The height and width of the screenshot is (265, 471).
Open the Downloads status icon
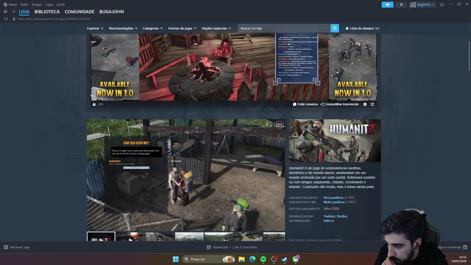[x=209, y=247]
